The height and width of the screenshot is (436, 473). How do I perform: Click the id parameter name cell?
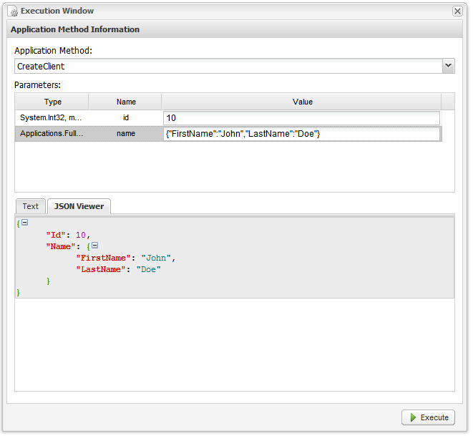pos(126,118)
